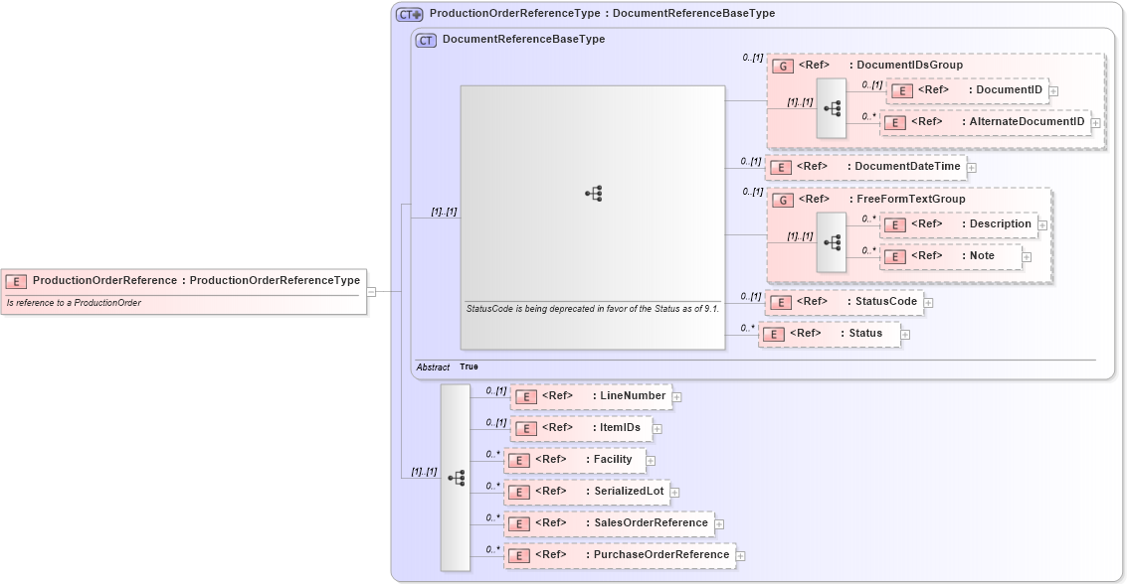The image size is (1127, 584).
Task: Click the sequence compositor icon for the lower elements
Action: [x=459, y=477]
